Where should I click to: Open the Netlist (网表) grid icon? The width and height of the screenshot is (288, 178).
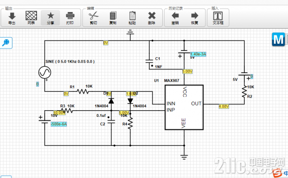(x=31, y=15)
